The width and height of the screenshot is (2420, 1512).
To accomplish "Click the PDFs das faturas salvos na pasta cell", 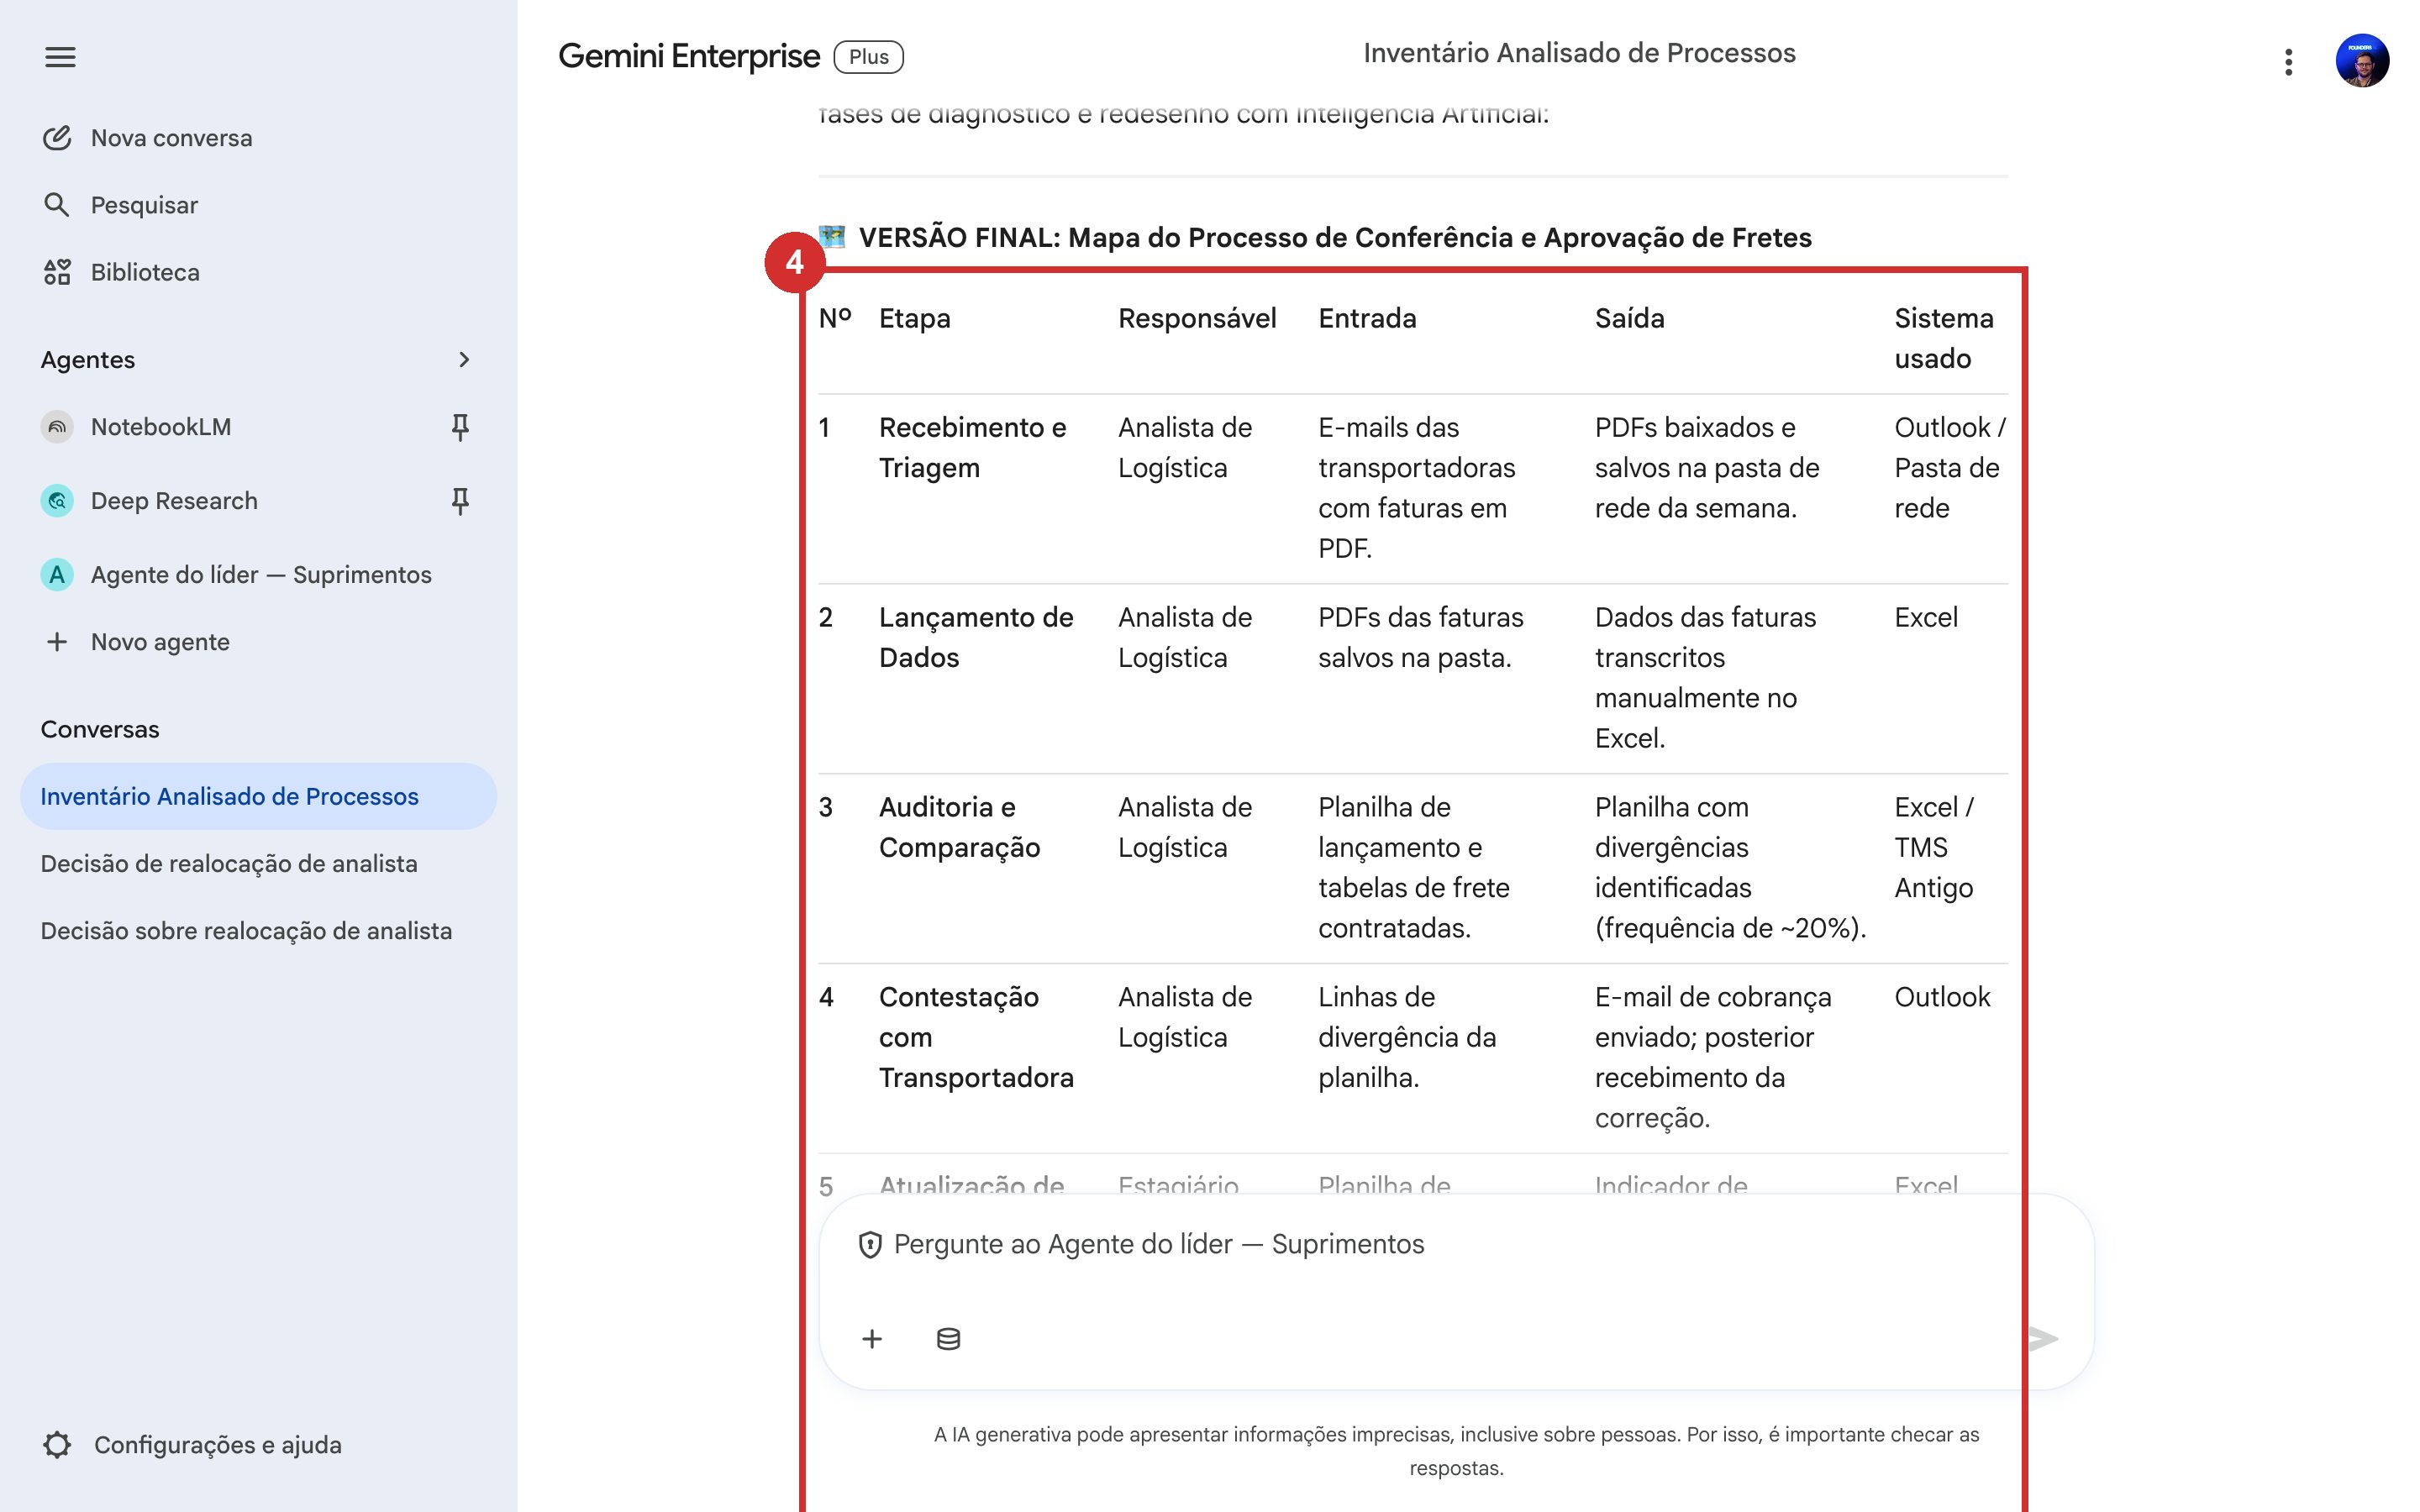I will tap(1420, 637).
